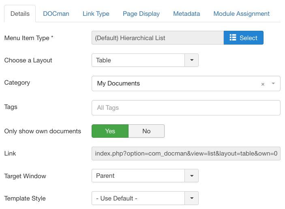The height and width of the screenshot is (209, 285).
Task: Expand the Choose a Layout dropdown
Action: [x=192, y=60]
